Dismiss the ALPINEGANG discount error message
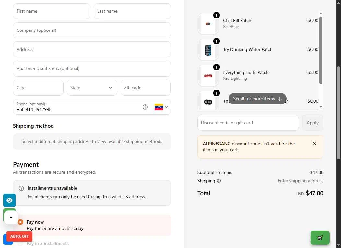This screenshot has width=341, height=248. click(314, 144)
